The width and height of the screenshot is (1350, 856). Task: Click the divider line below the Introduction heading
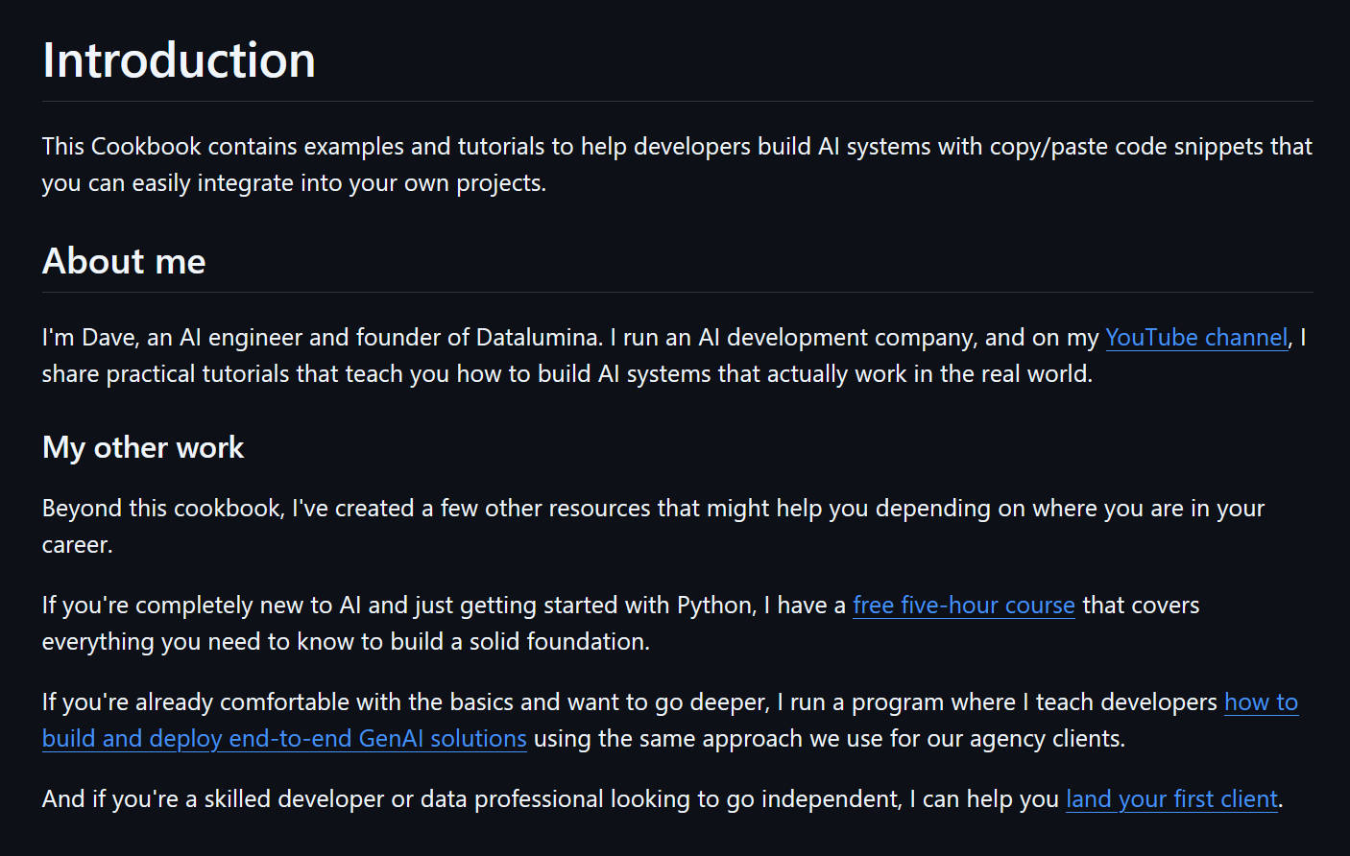click(677, 101)
